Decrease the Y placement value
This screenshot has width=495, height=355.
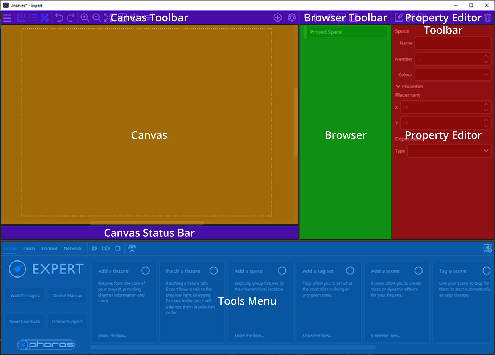tap(486, 126)
